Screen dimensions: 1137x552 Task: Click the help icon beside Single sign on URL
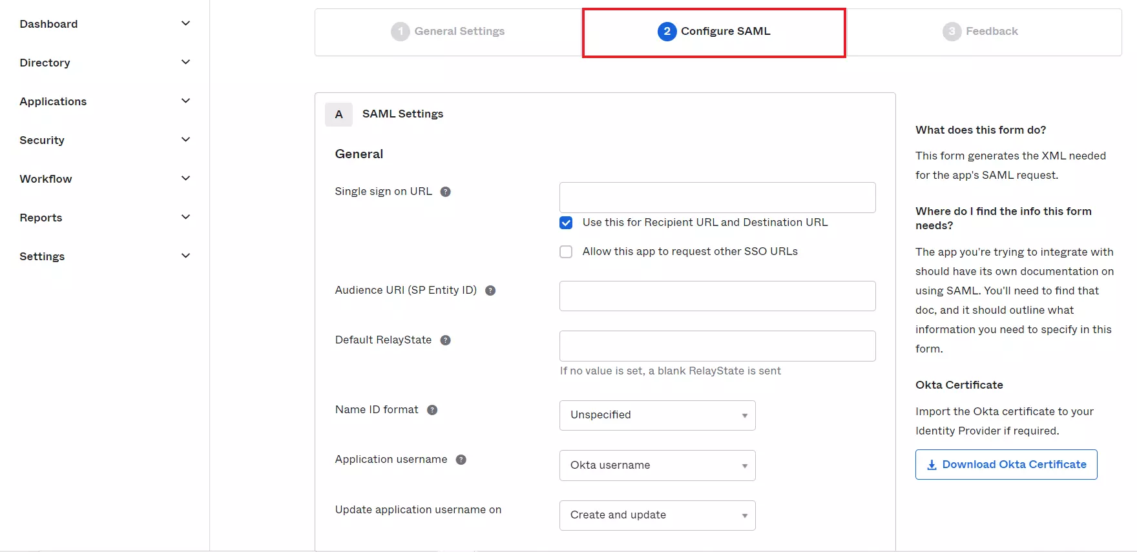click(x=445, y=192)
